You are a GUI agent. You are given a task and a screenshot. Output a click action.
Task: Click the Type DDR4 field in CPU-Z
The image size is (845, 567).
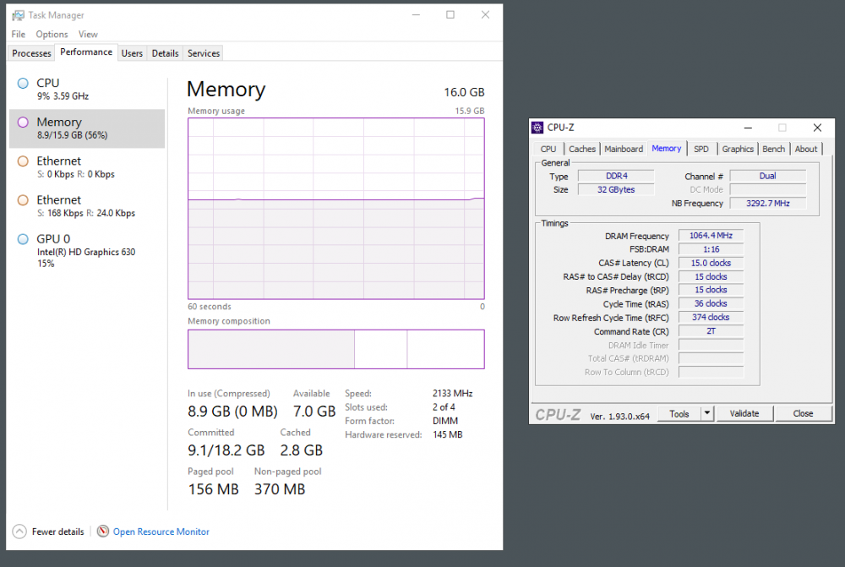tap(616, 176)
